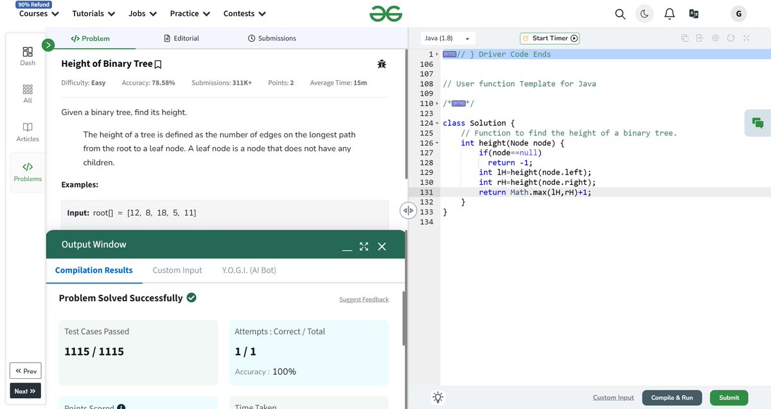
Task: Click the Difficulty: Easy label
Action: coord(84,83)
